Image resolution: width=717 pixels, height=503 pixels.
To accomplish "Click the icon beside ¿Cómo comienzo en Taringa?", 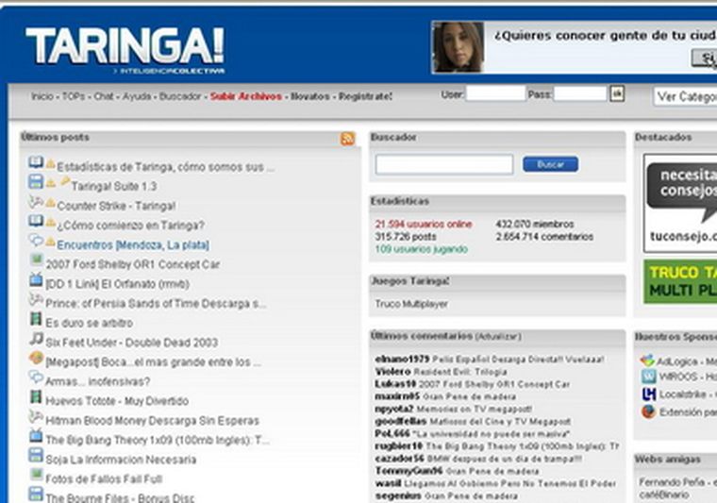I will click(36, 221).
